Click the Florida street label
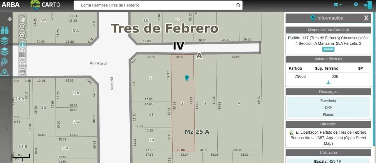Image resolution: width=376 pixels, height=163 pixels. pyautogui.click(x=112, y=83)
